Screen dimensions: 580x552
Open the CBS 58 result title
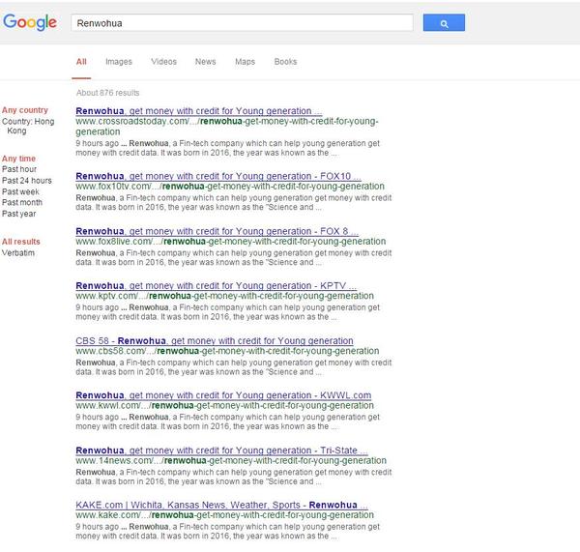[x=215, y=340]
